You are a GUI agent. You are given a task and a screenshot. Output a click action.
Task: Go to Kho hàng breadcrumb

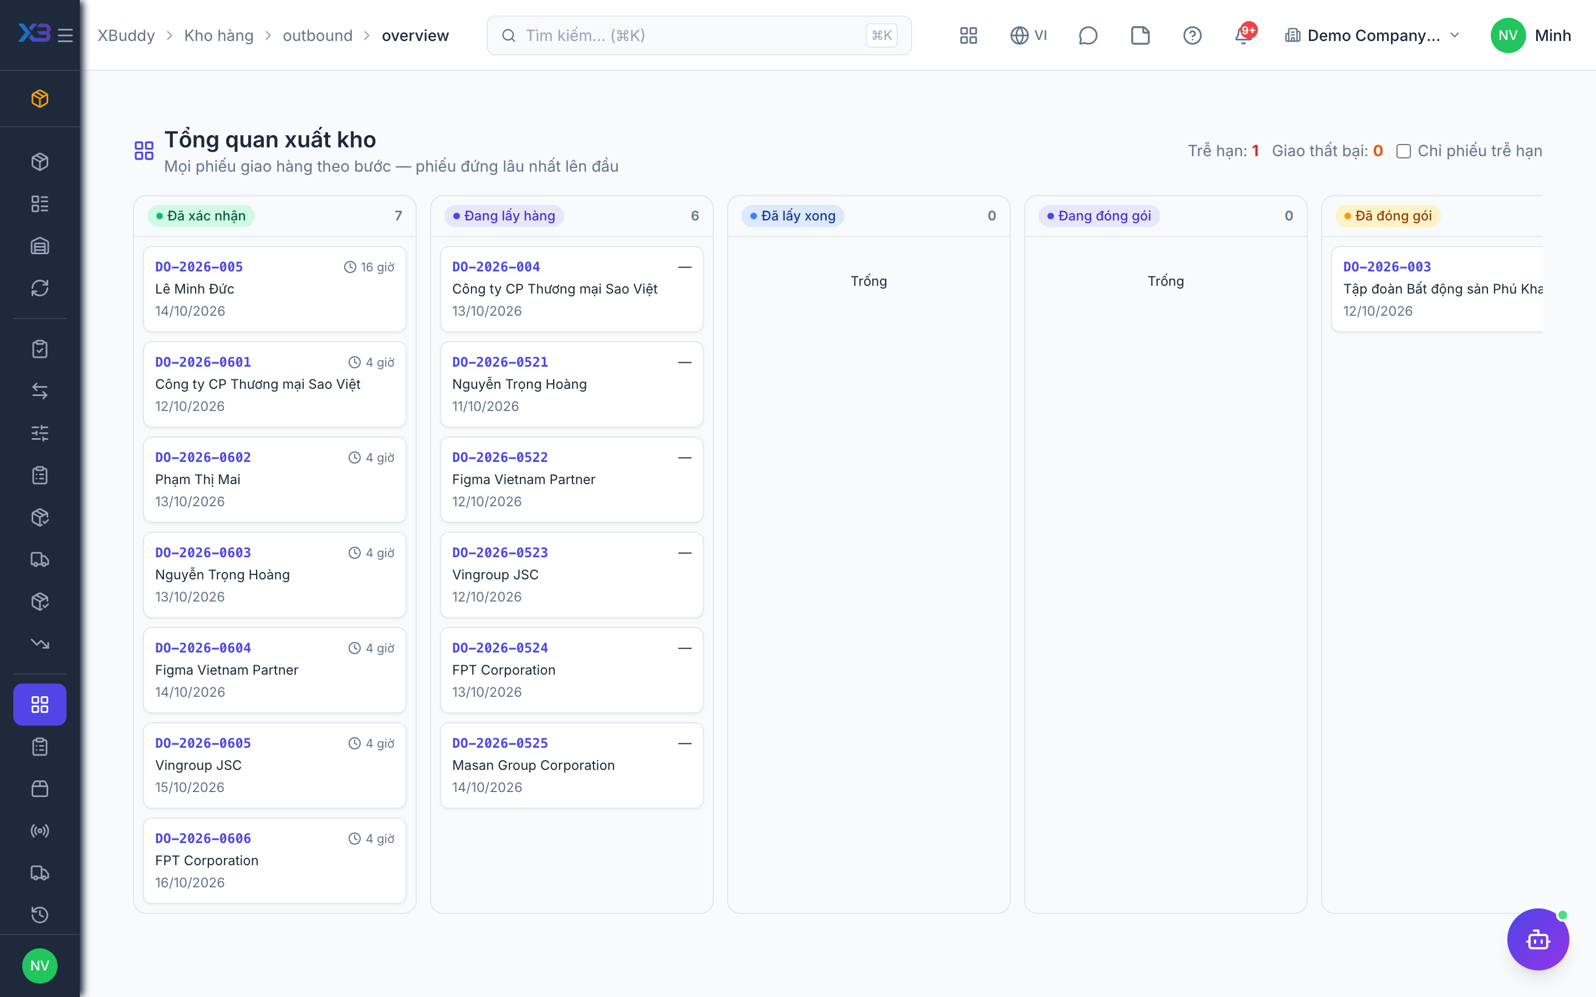[x=219, y=35]
